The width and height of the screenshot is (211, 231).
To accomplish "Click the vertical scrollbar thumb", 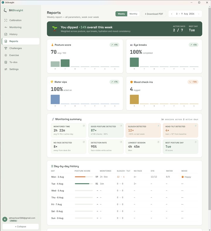I will click(x=210, y=109).
